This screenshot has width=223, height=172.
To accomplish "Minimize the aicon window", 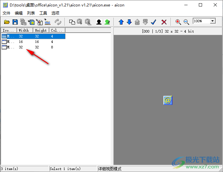I will point(186,5).
